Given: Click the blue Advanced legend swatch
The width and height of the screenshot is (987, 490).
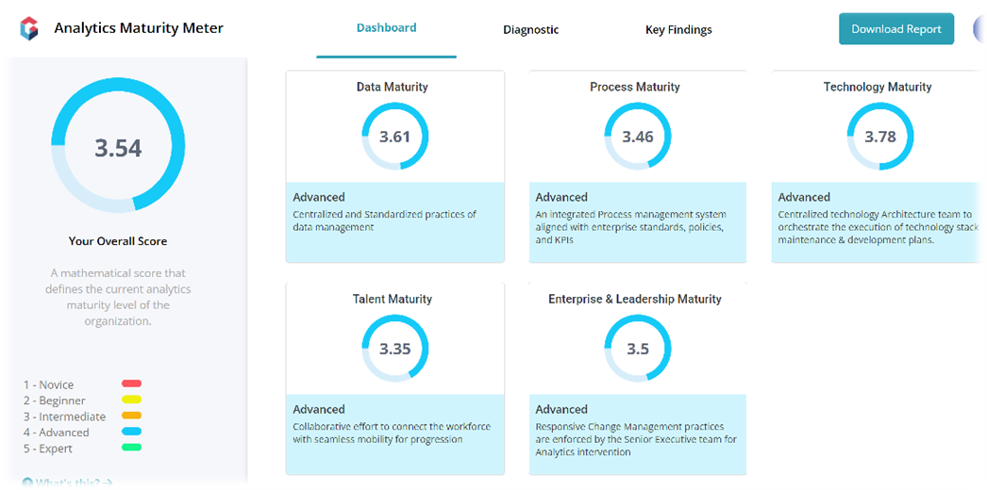Looking at the screenshot, I should tap(131, 432).
